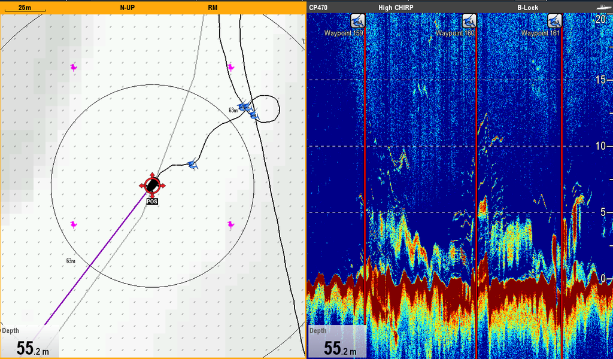This screenshot has height=359, width=613.
Task: Click the red vessel position cursor
Action: click(153, 185)
